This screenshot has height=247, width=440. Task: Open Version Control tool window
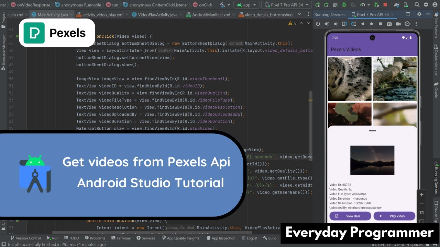[x=26, y=238]
